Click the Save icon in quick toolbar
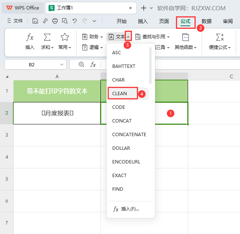240x234 pixels. coord(35,21)
